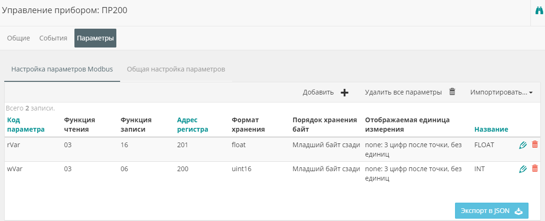Open Общая настройка параметров subtab
This screenshot has height=221, width=545.
coord(176,69)
